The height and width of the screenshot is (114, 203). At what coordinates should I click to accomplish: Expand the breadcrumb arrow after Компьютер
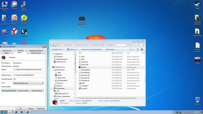point(74,45)
